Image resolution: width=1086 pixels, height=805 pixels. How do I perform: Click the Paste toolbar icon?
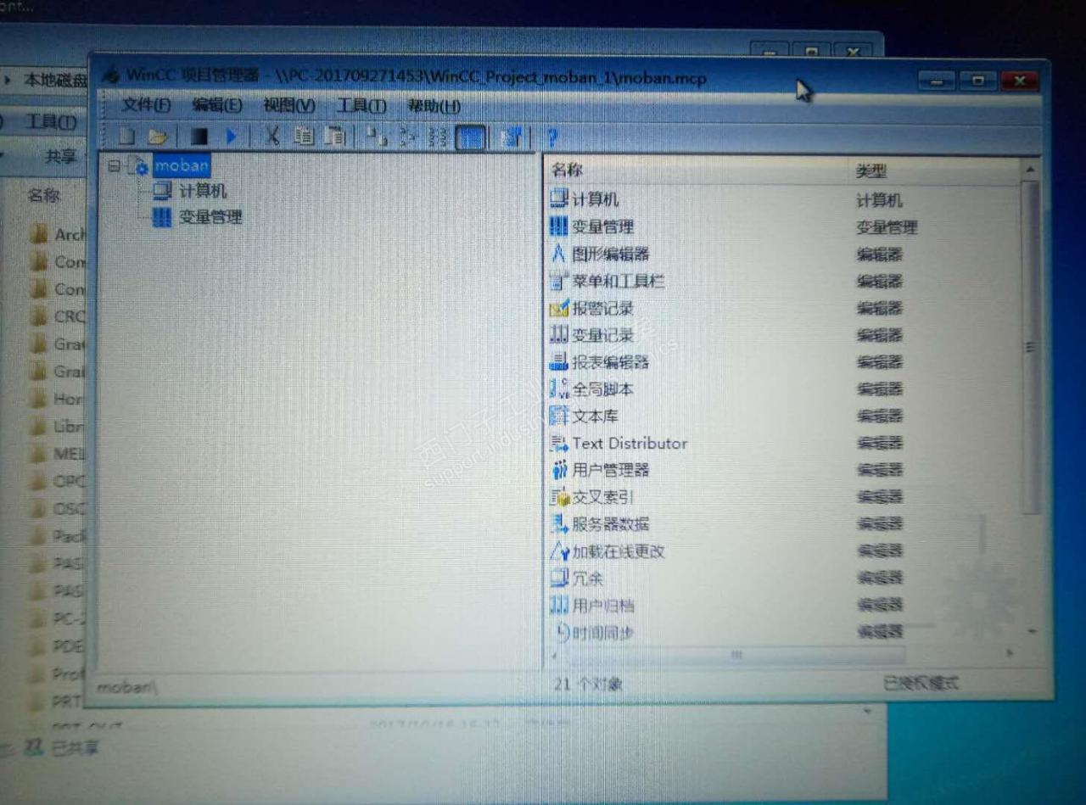click(335, 136)
